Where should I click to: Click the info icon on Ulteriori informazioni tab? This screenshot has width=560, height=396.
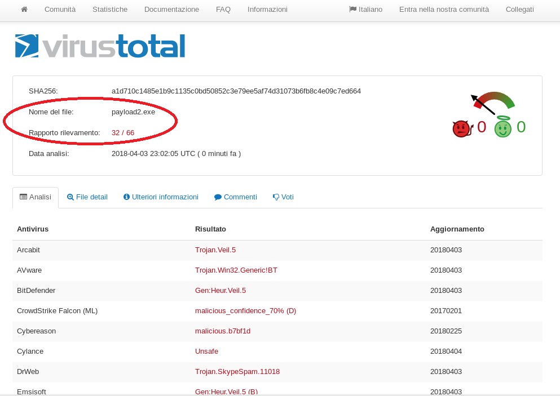(x=126, y=197)
